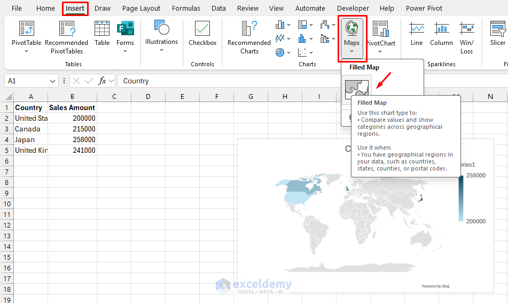This screenshot has height=303, width=508.
Task: Switch to the Formulas tab
Action: tap(186, 9)
